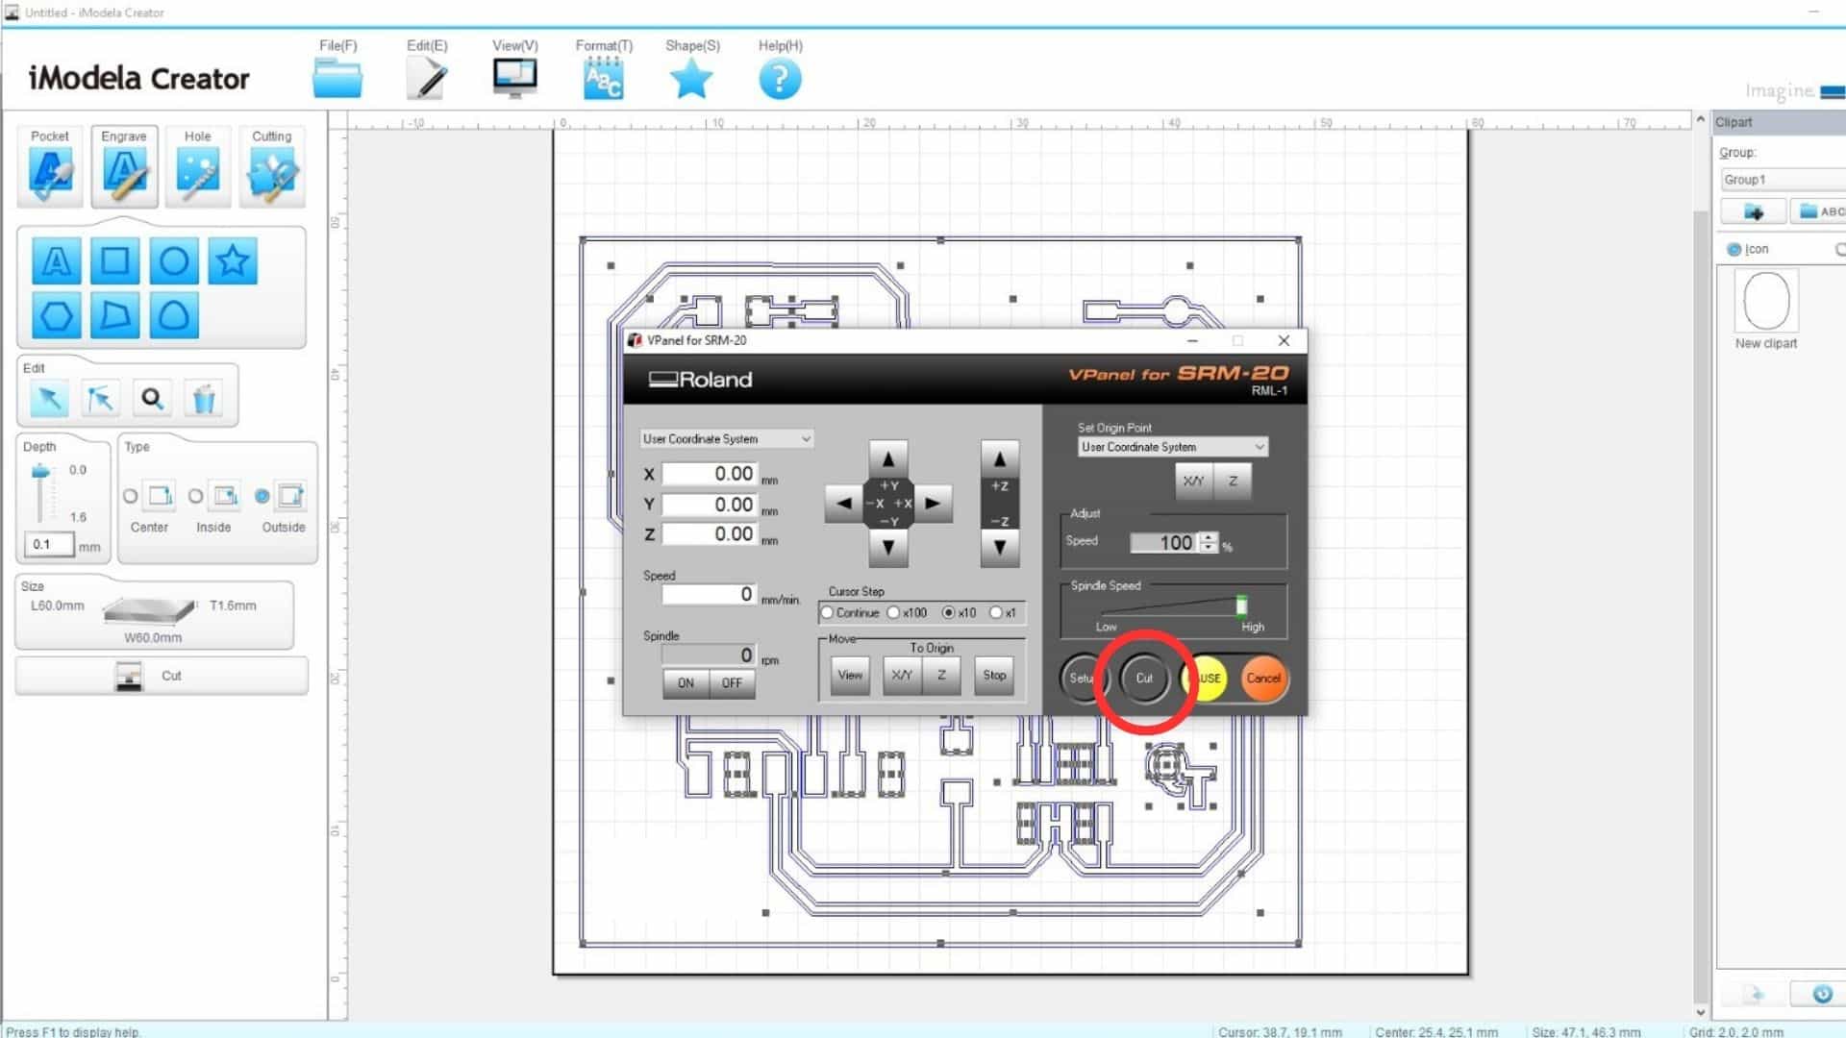Click the orange Cancel button

(1263, 679)
